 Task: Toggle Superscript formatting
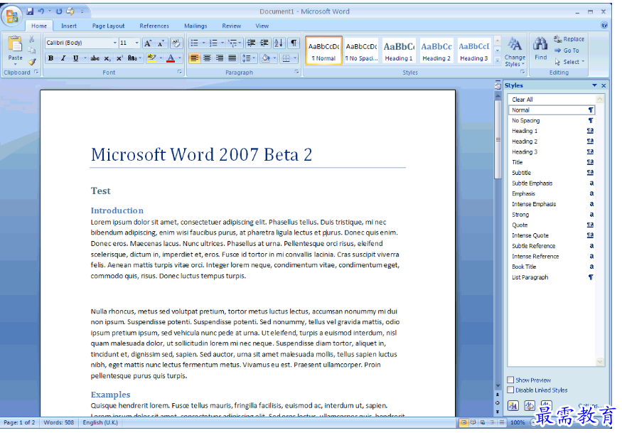pyautogui.click(x=119, y=58)
